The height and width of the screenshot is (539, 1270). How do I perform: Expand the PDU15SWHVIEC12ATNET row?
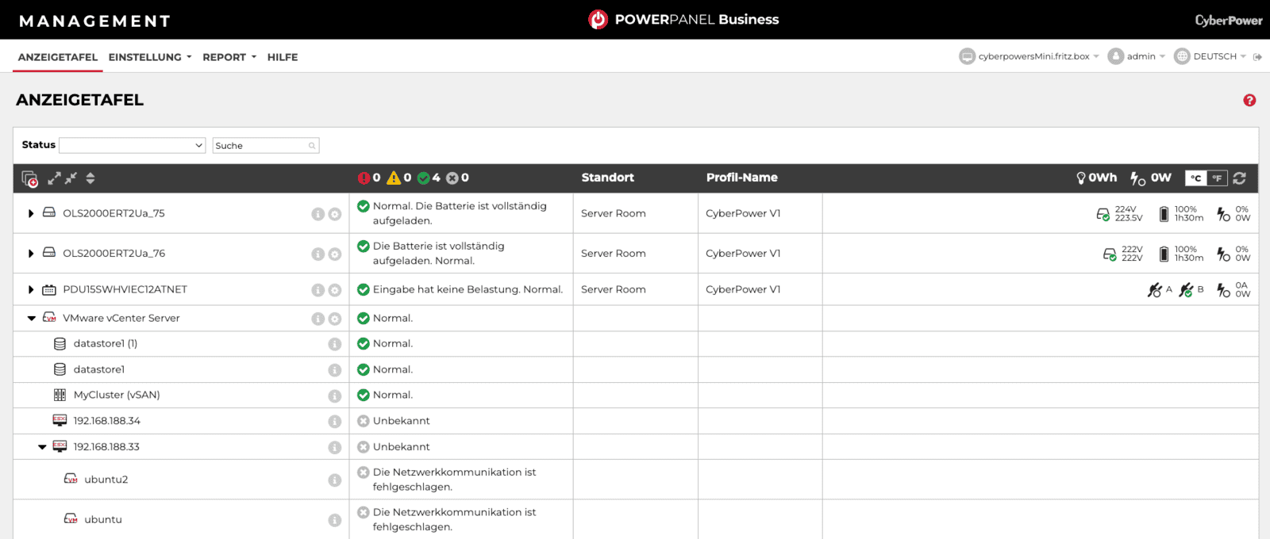31,289
